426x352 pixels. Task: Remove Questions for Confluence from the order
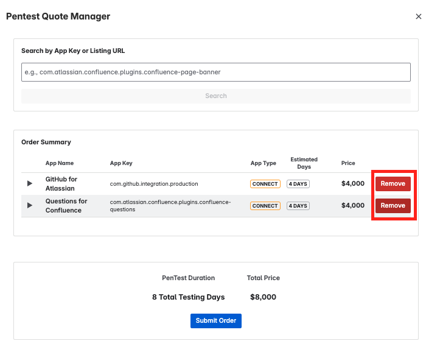tap(393, 206)
